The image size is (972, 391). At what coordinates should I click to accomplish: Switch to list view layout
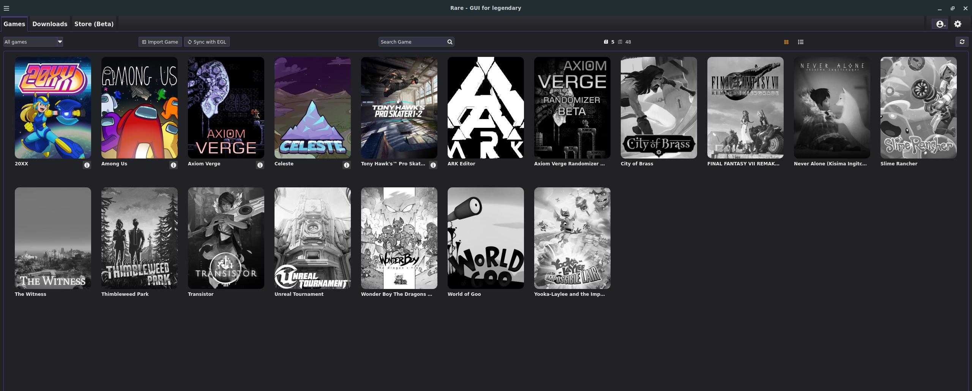point(801,42)
